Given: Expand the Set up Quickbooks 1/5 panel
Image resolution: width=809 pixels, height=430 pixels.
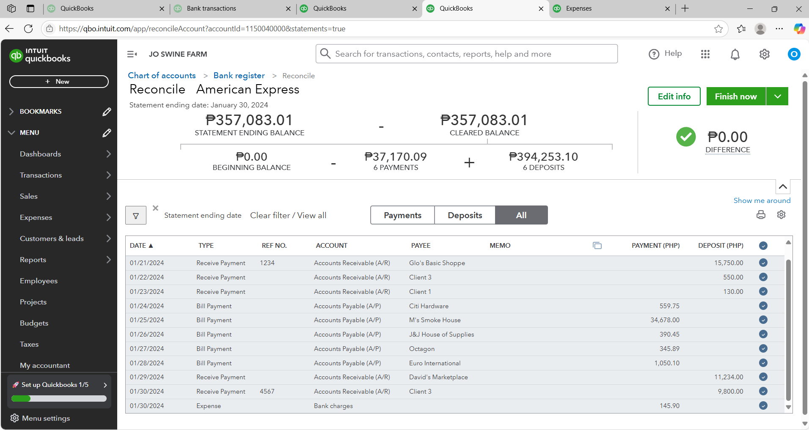Looking at the screenshot, I should 105,385.
